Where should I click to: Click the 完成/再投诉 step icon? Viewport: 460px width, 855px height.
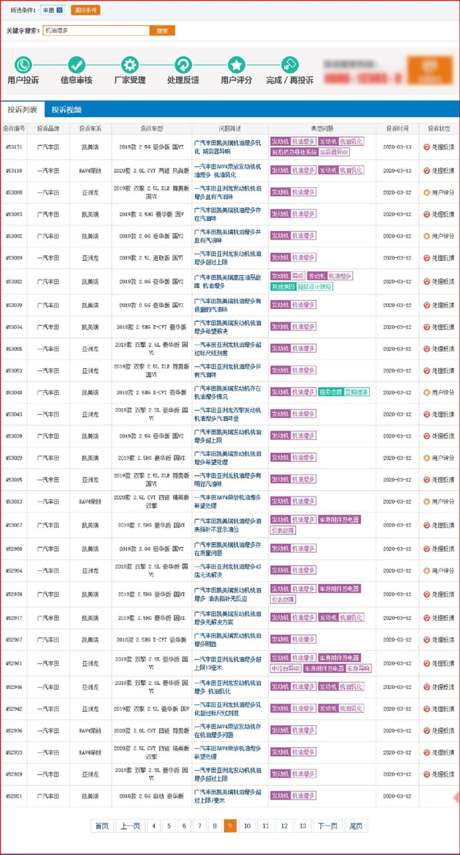tap(289, 65)
